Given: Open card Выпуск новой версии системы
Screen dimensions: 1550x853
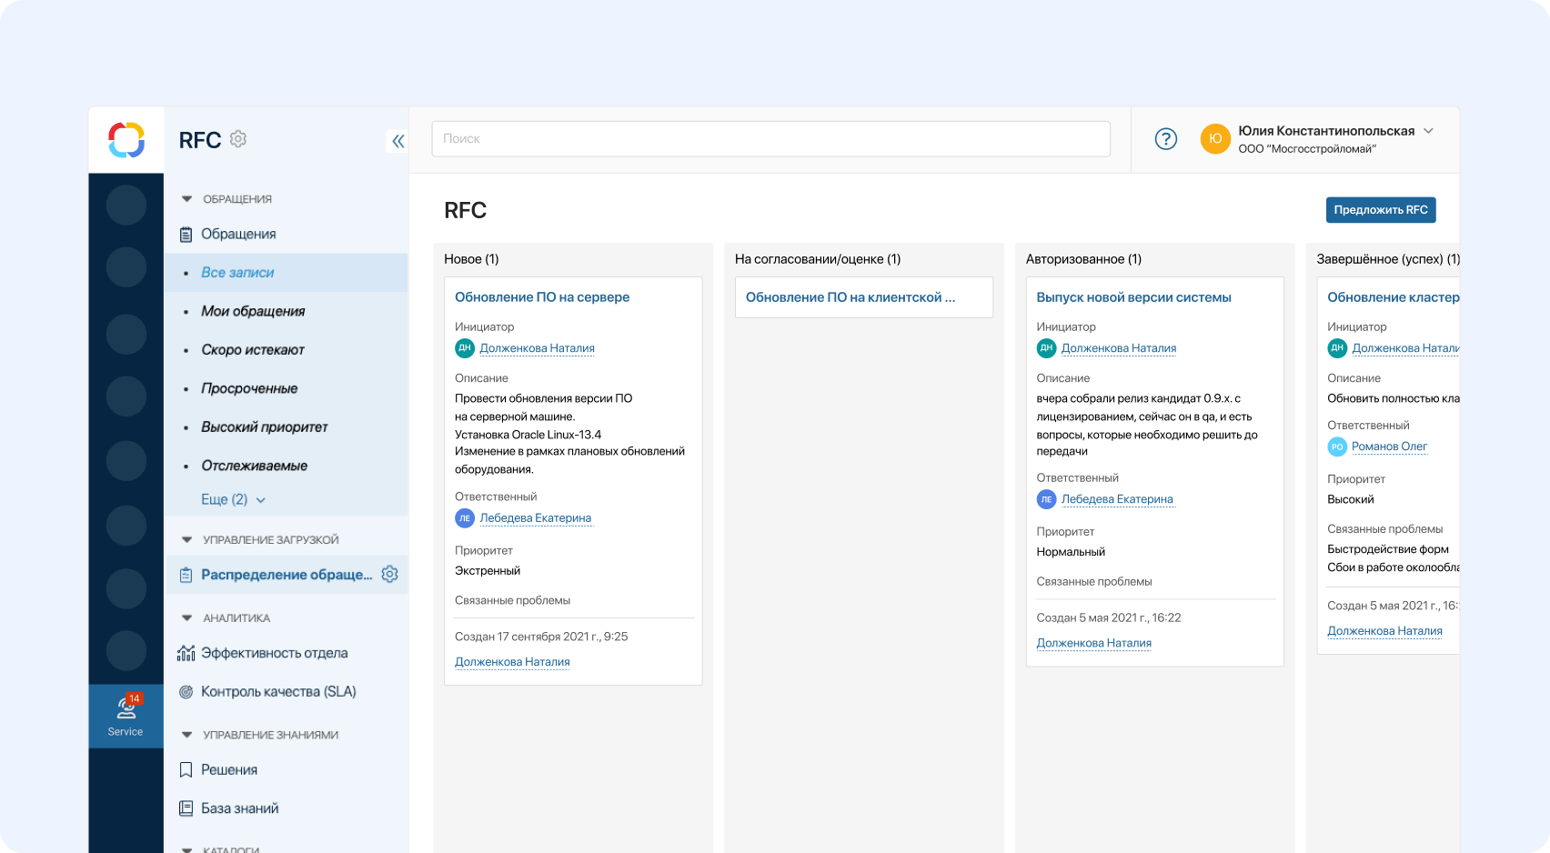Looking at the screenshot, I should tap(1133, 297).
